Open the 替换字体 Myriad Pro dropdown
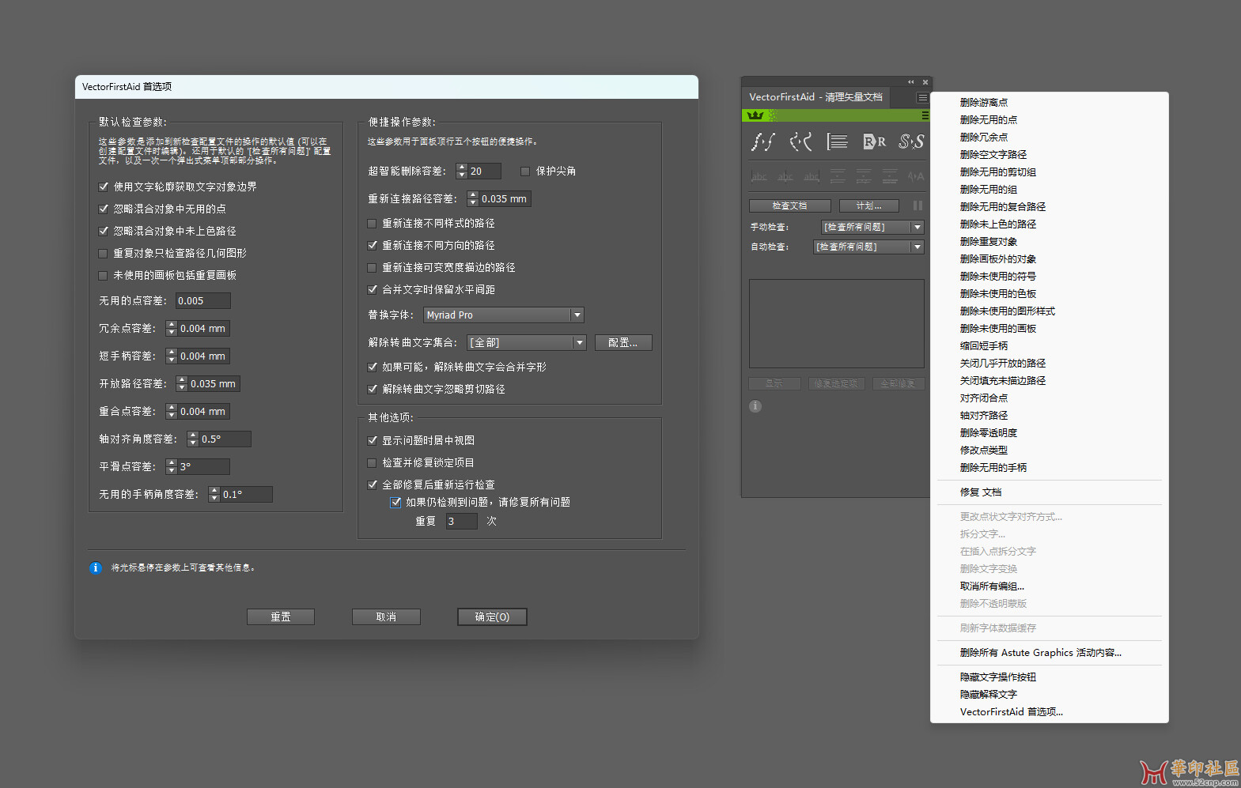The image size is (1241, 788). (504, 315)
